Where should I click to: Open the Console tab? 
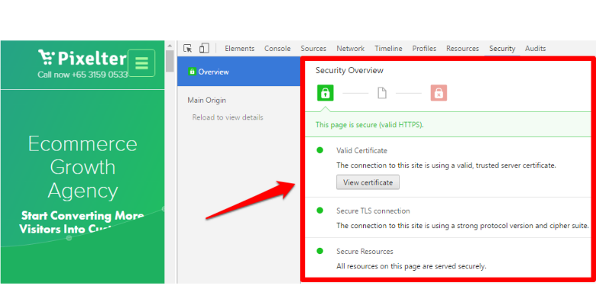pyautogui.click(x=277, y=49)
